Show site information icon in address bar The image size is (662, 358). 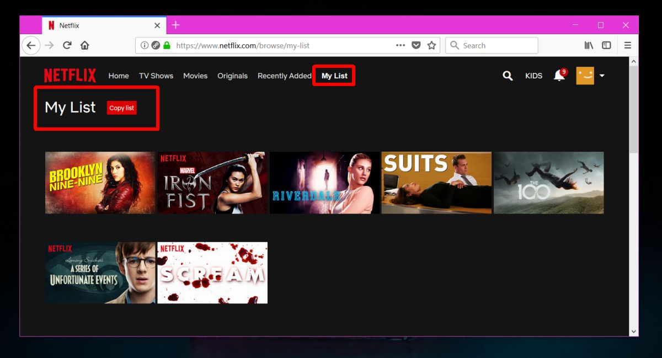145,45
